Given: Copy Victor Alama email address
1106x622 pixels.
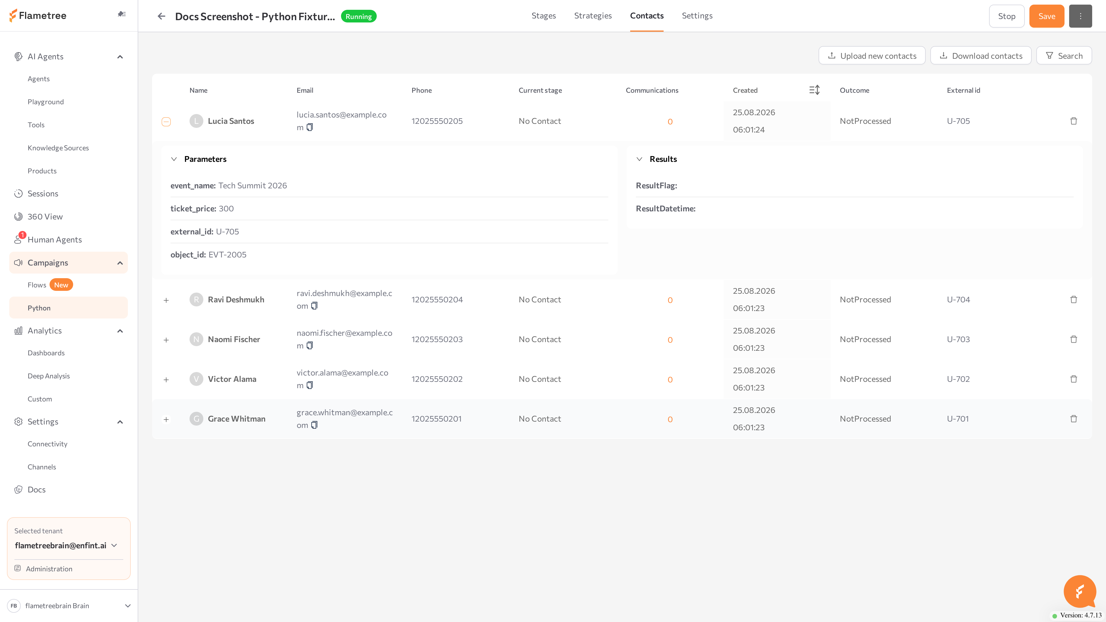Looking at the screenshot, I should coord(310,386).
